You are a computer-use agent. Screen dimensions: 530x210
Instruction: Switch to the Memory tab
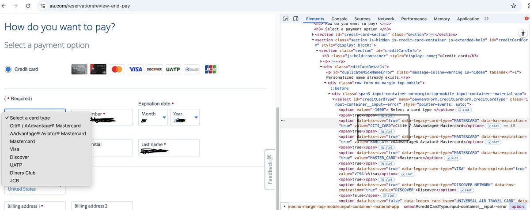click(x=442, y=19)
